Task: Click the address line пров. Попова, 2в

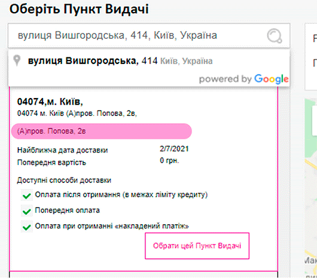Action: click(77, 114)
